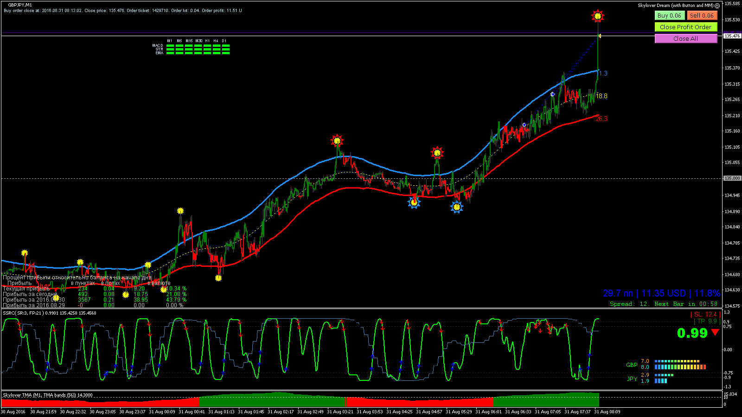
Task: Click the STR row label in the trend panel
Action: (160, 49)
